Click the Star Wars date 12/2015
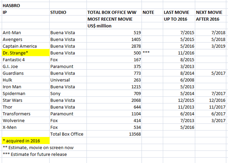The image size is (228, 163). coord(179,100)
